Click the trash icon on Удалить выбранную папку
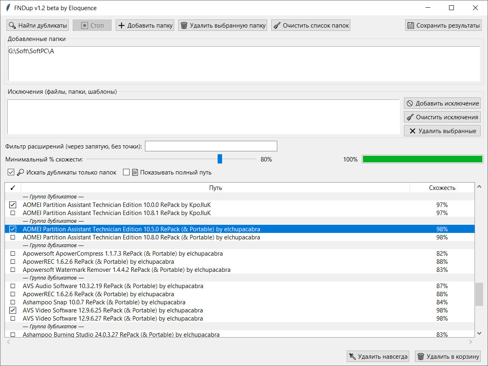Image resolution: width=488 pixels, height=366 pixels. pos(184,26)
